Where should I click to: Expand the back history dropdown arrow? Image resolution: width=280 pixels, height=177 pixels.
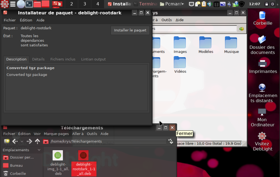[x=22, y=141]
